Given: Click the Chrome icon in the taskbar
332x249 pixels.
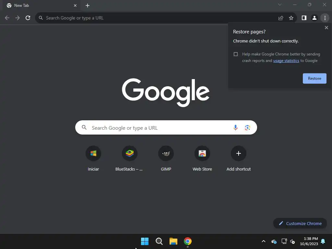Looking at the screenshot, I should tap(188, 241).
